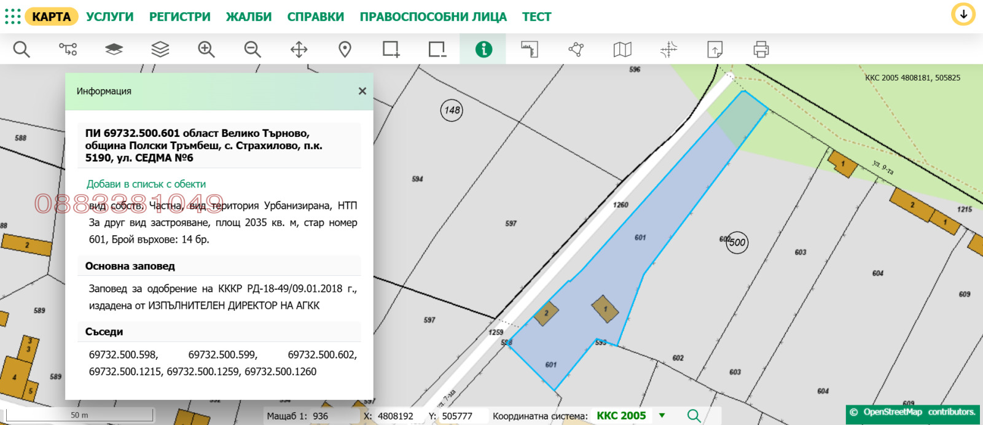Open the stacked layers outline icon

160,49
